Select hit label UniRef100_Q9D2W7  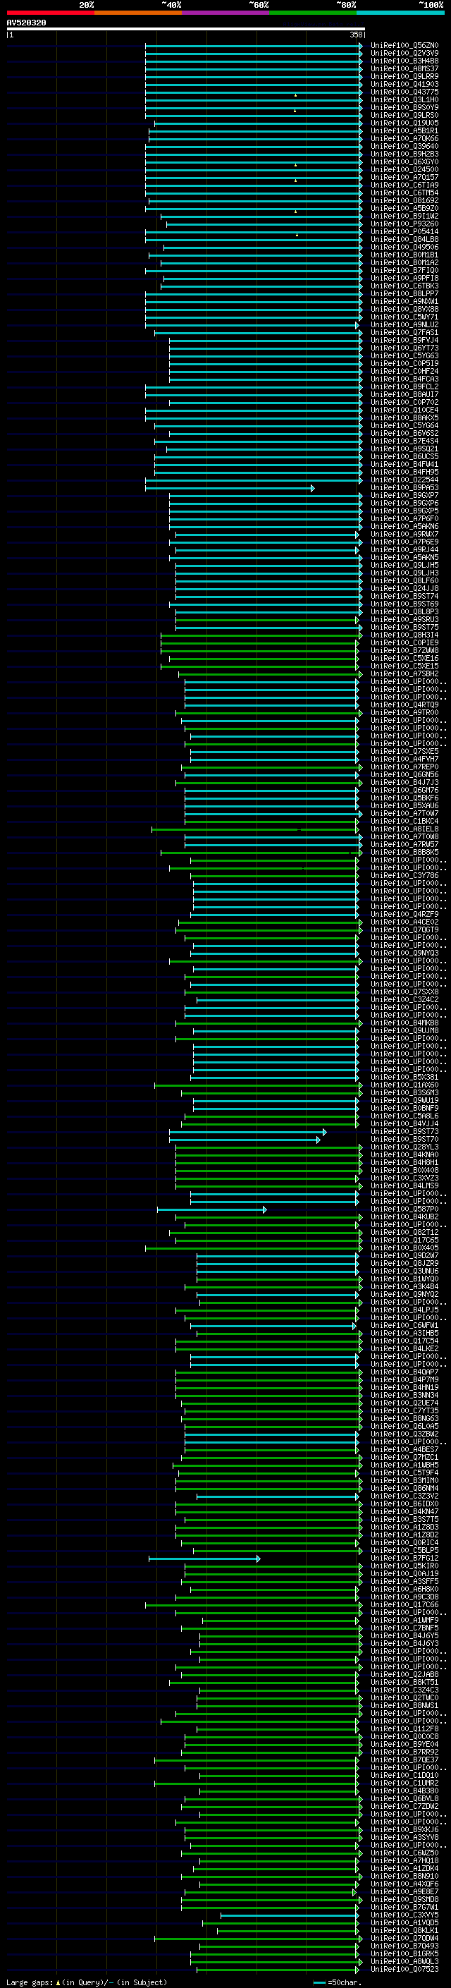[404, 1255]
